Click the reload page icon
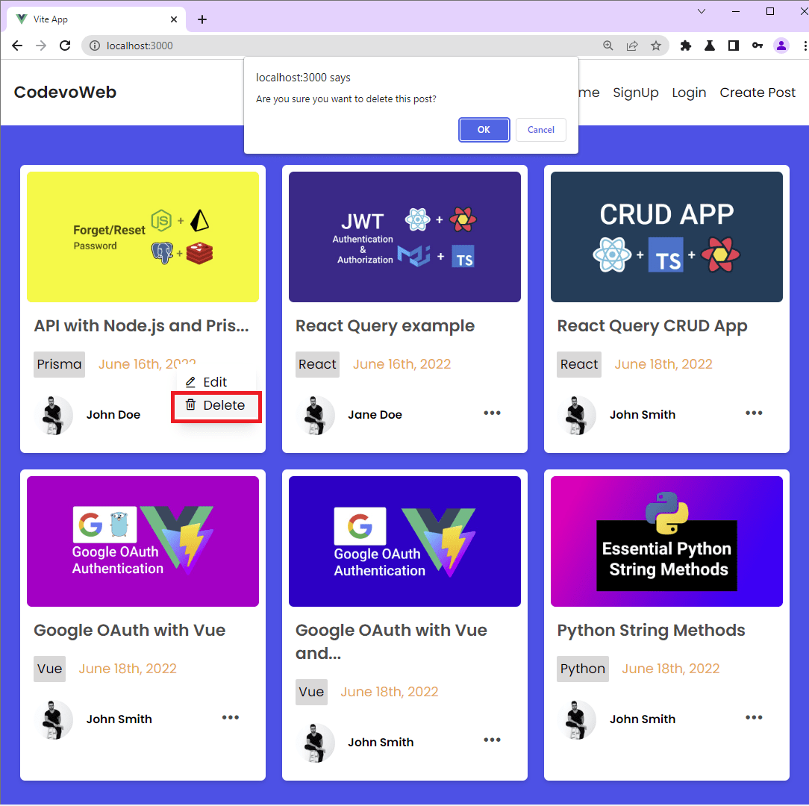Image resolution: width=809 pixels, height=806 pixels. point(65,45)
